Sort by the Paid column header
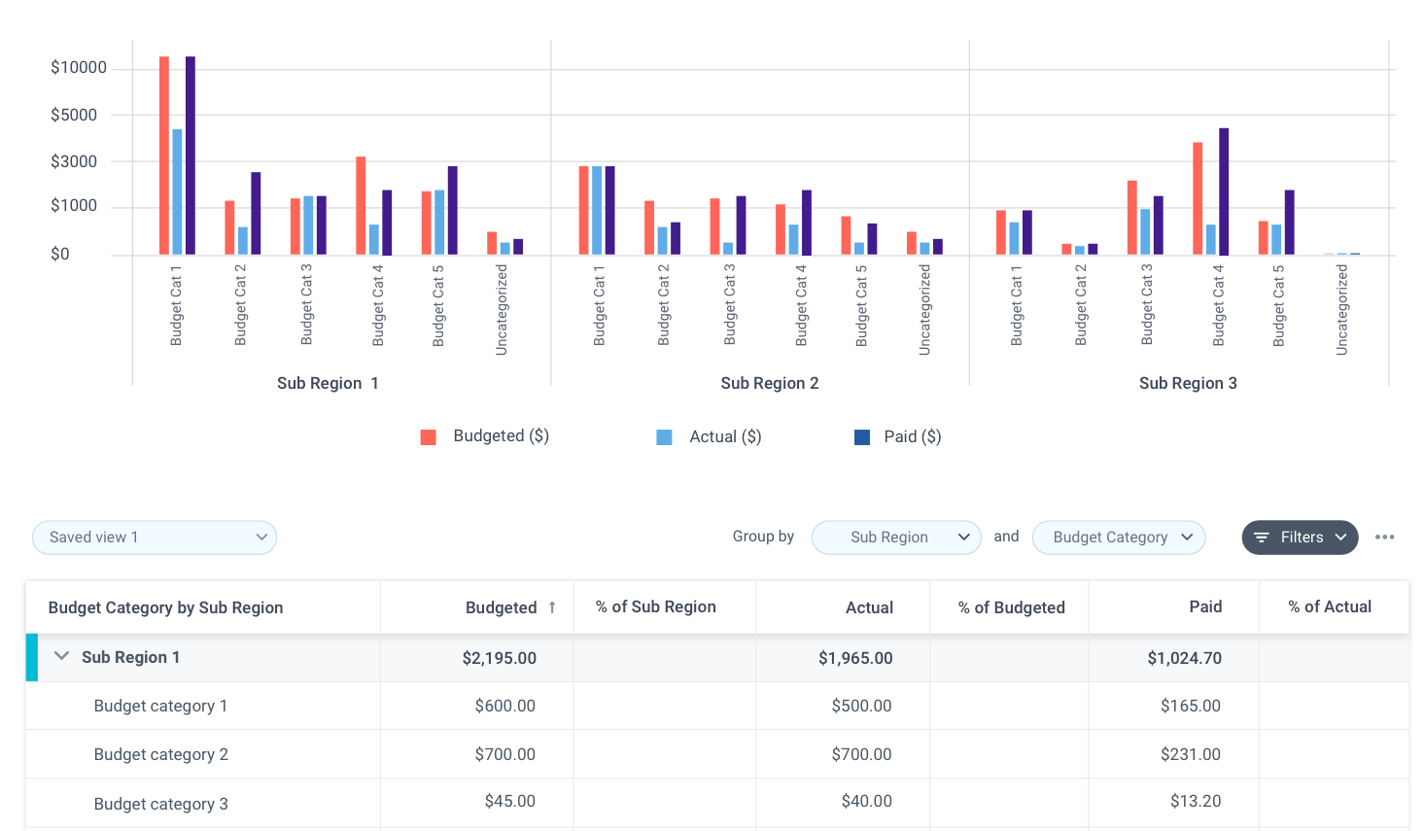Screen dimensions: 1424x831 1205,606
